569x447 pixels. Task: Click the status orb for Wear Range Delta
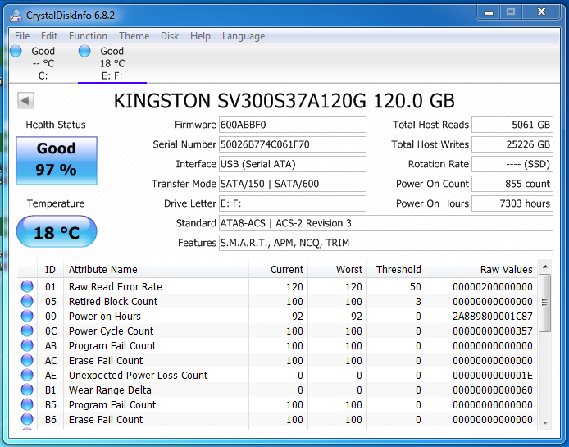27,390
